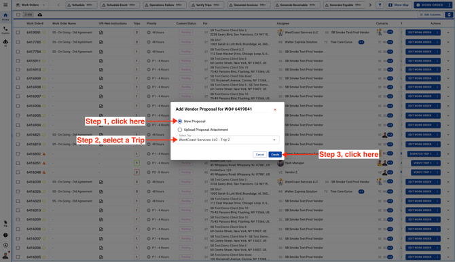455x262 pixels.
Task: Expand row 6416026 with its arrow
Action: coord(448,191)
